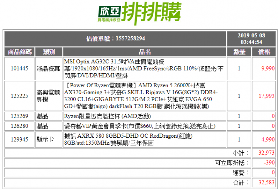Click the 可立即折抵 label
The height and width of the screenshot is (189, 278).
point(232,163)
